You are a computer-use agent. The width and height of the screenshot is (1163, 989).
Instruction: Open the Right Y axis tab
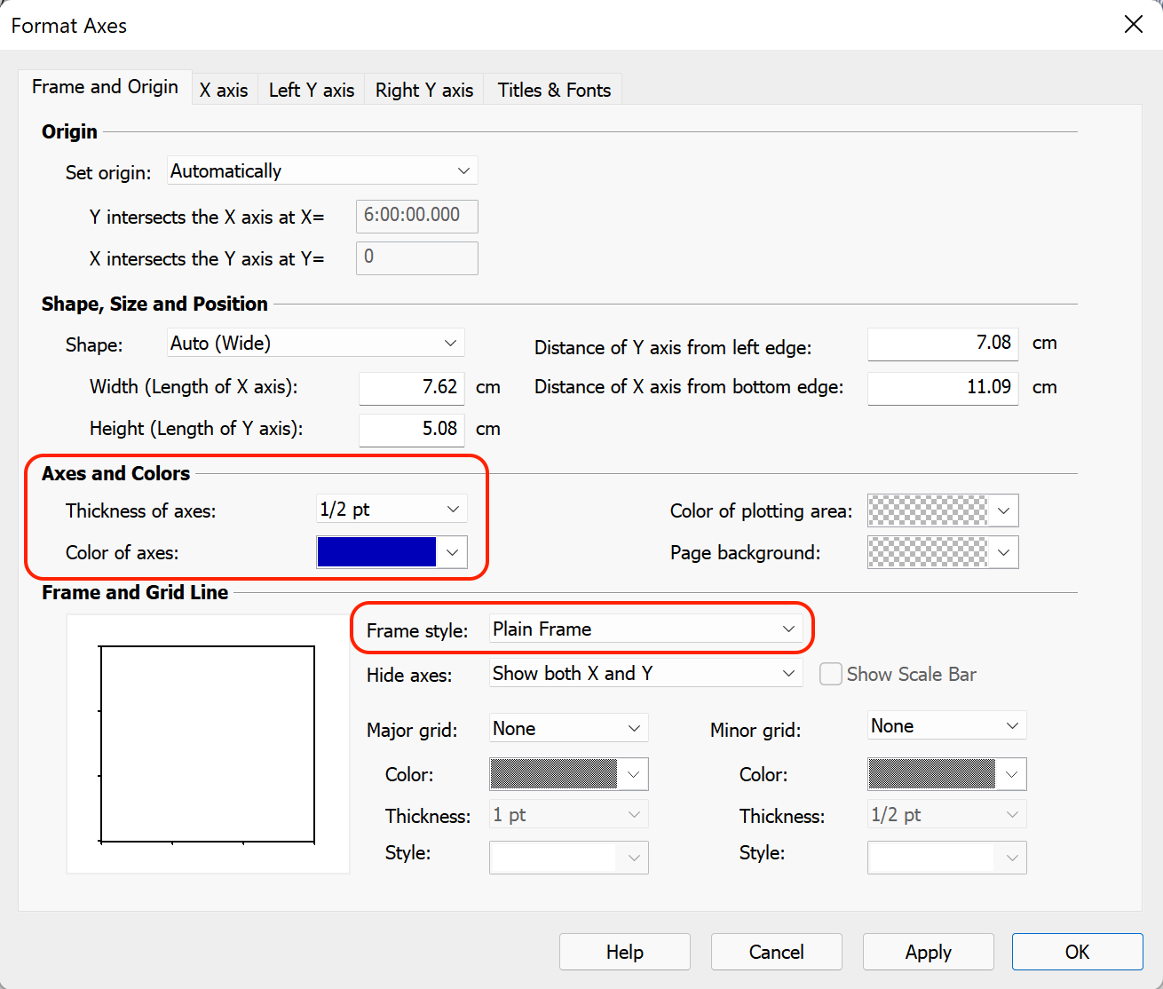[424, 90]
